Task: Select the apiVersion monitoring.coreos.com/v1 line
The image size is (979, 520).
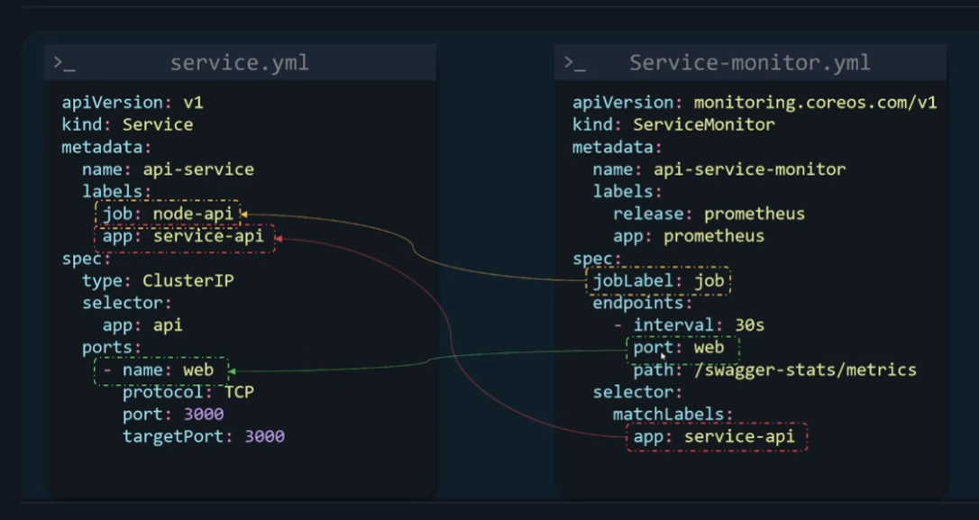Action: click(x=754, y=103)
